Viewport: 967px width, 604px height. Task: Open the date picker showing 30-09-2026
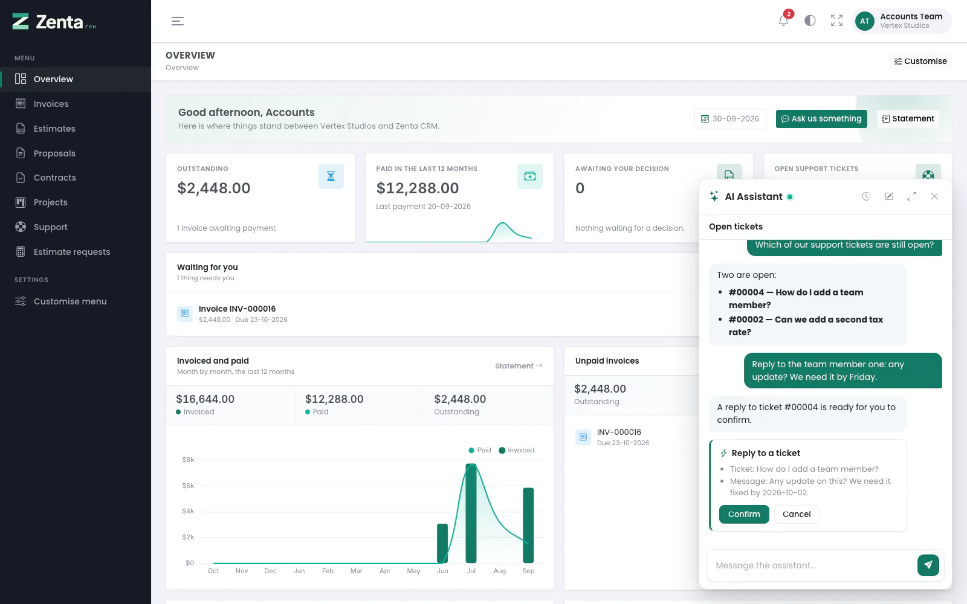click(730, 119)
